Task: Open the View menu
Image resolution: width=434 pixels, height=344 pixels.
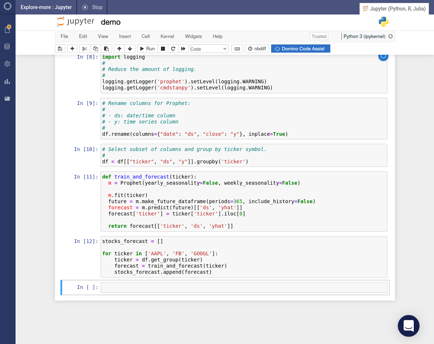Action: pos(103,36)
